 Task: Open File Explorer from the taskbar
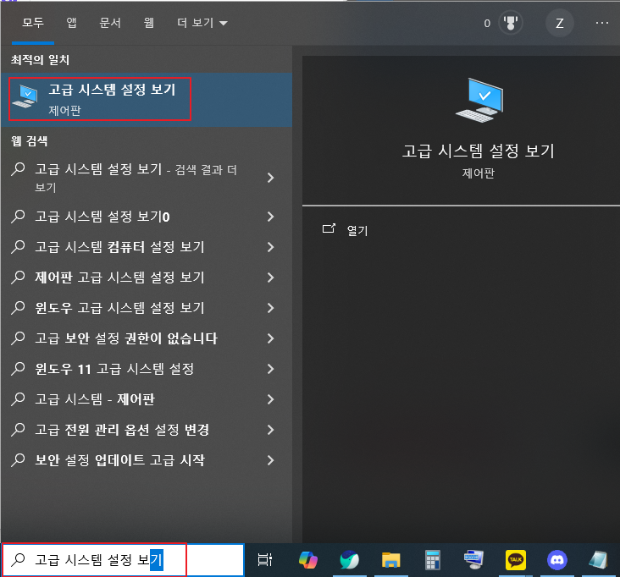(391, 559)
